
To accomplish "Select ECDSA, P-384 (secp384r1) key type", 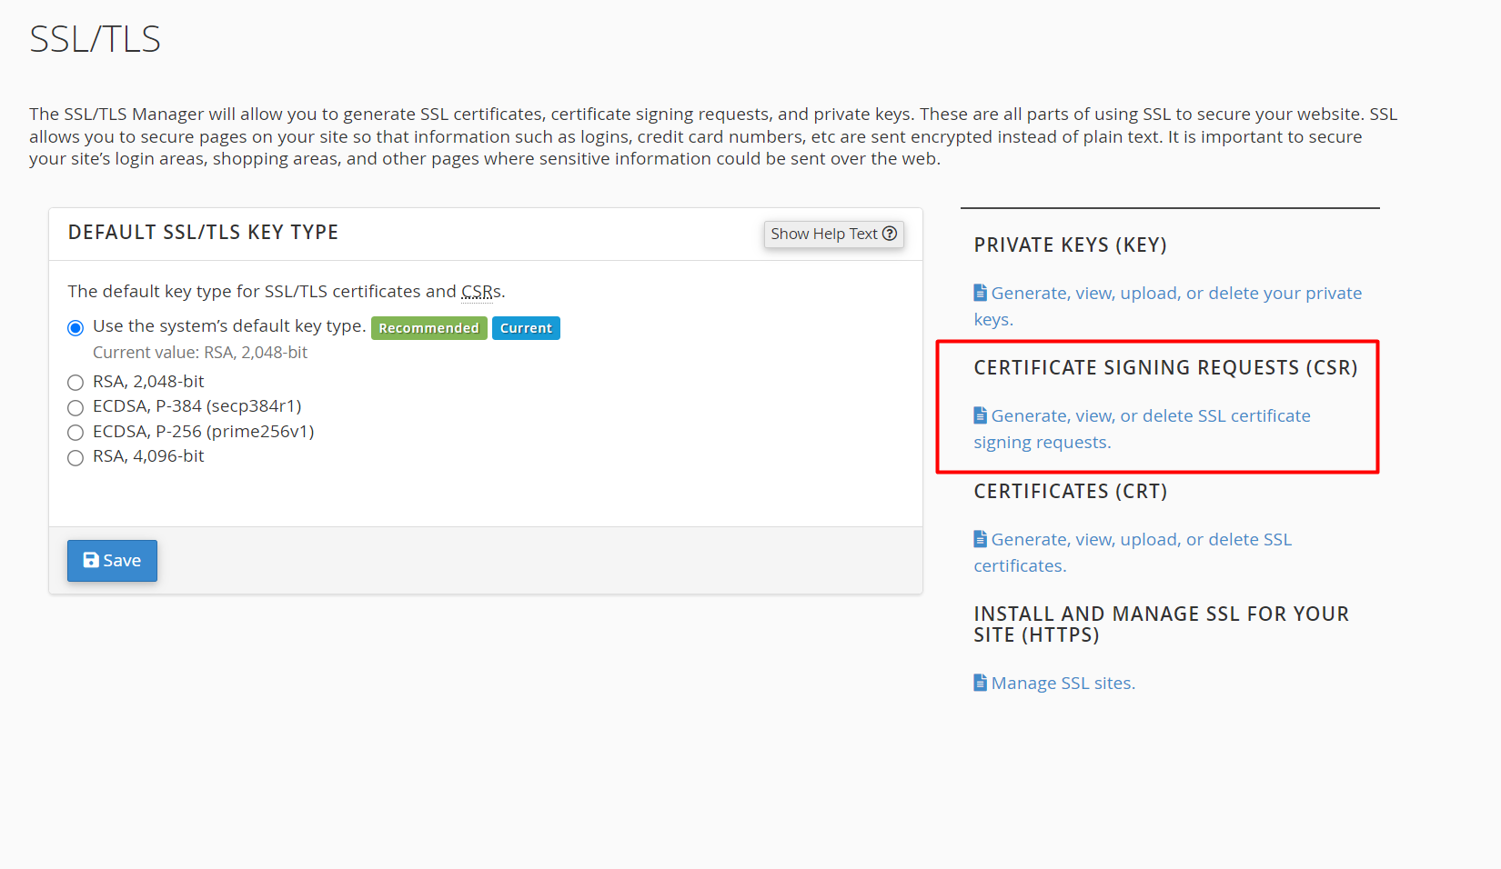I will coord(76,407).
